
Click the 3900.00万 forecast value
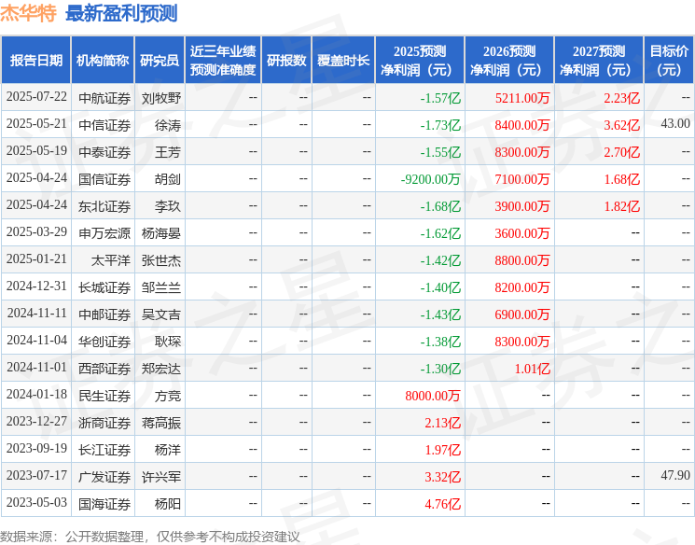[522, 206]
